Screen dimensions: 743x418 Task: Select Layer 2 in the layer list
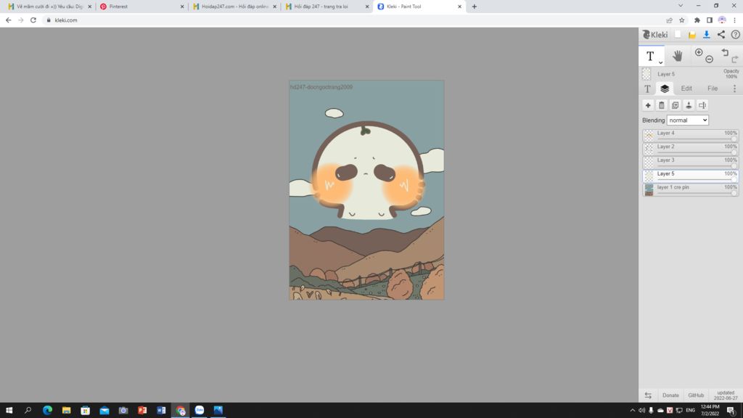click(691, 149)
